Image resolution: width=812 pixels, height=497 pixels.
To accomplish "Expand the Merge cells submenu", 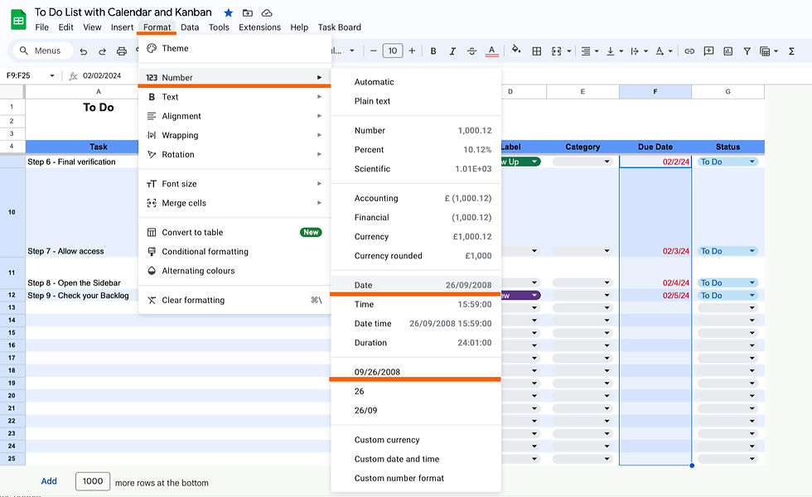I will click(234, 203).
